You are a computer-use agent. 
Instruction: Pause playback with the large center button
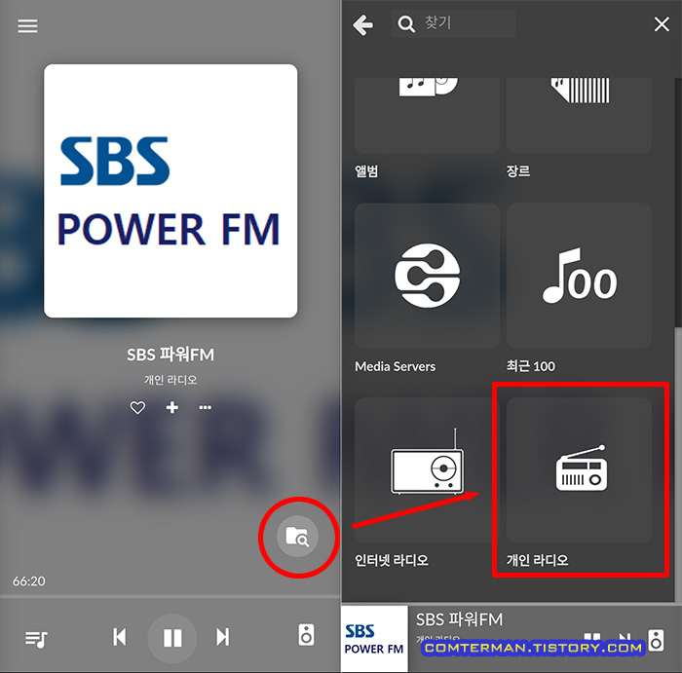(172, 638)
